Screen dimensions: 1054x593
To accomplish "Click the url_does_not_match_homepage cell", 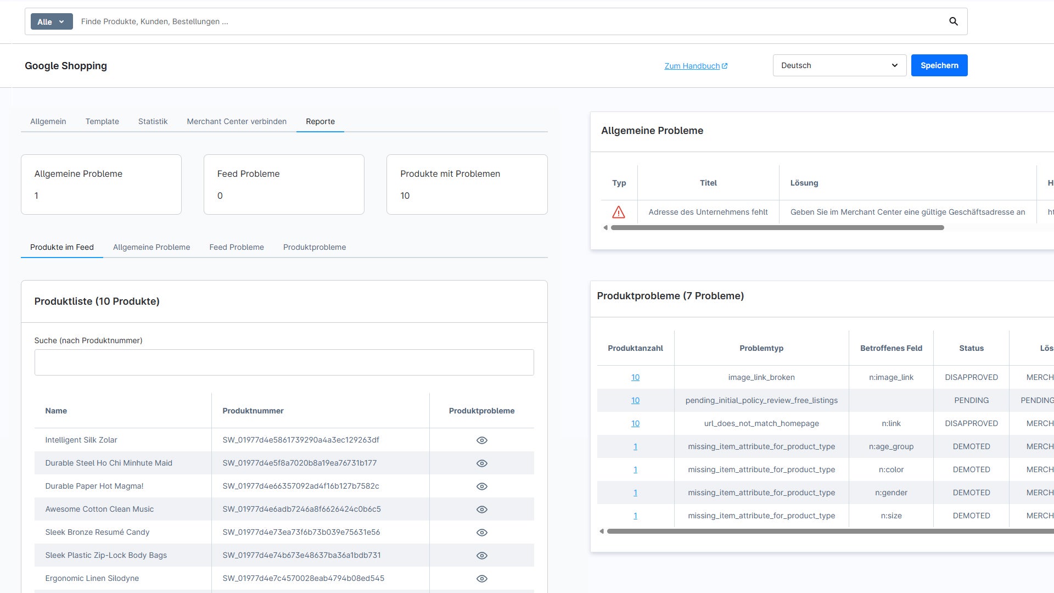I will tap(761, 423).
